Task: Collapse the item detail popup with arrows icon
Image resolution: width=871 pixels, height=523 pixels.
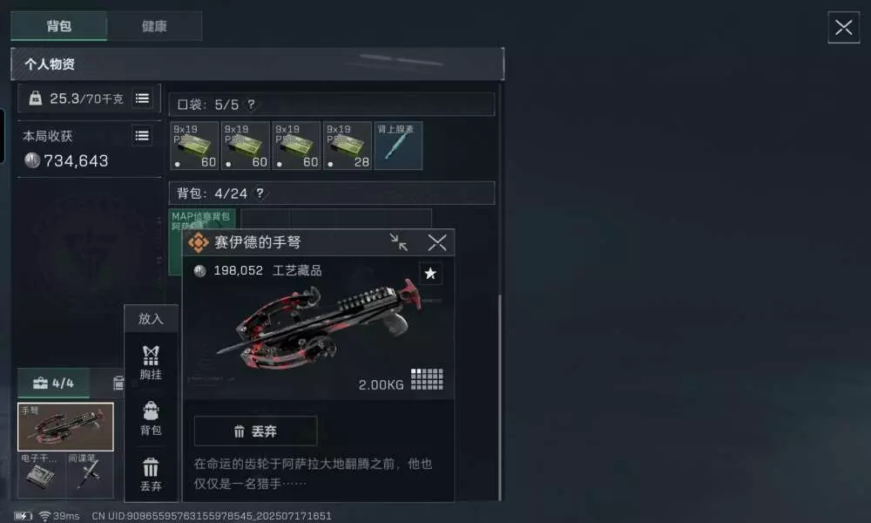Action: [398, 242]
